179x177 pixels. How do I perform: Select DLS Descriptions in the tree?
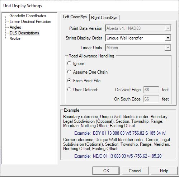coord(24,33)
